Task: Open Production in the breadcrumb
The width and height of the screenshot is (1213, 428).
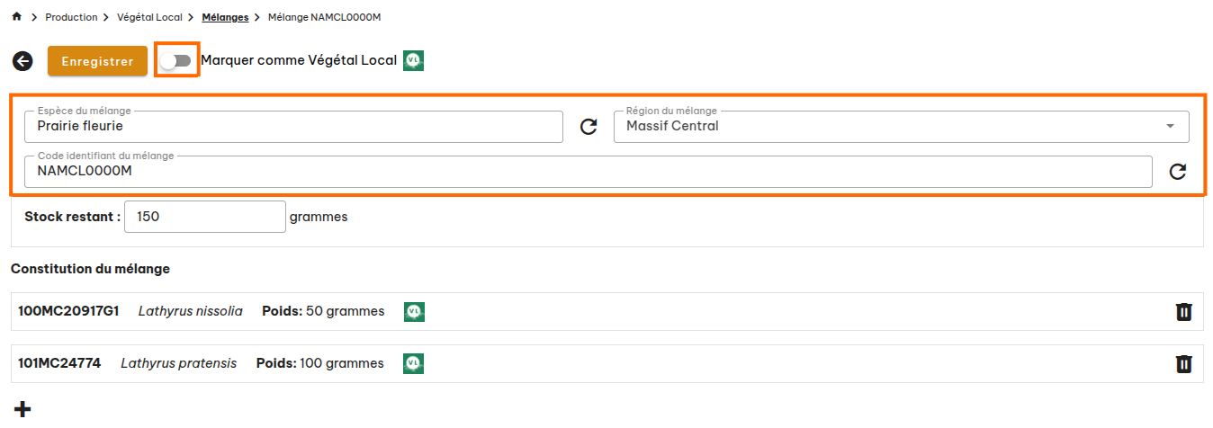Action: 71,17
